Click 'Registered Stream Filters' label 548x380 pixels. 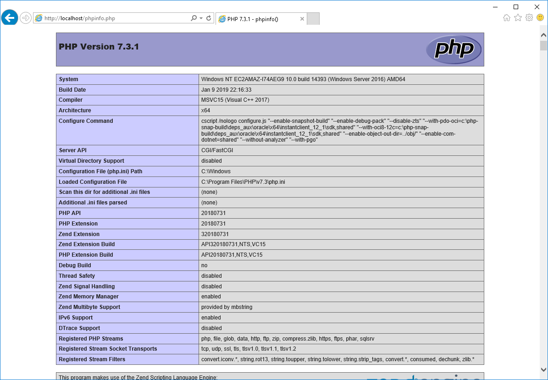coord(92,359)
